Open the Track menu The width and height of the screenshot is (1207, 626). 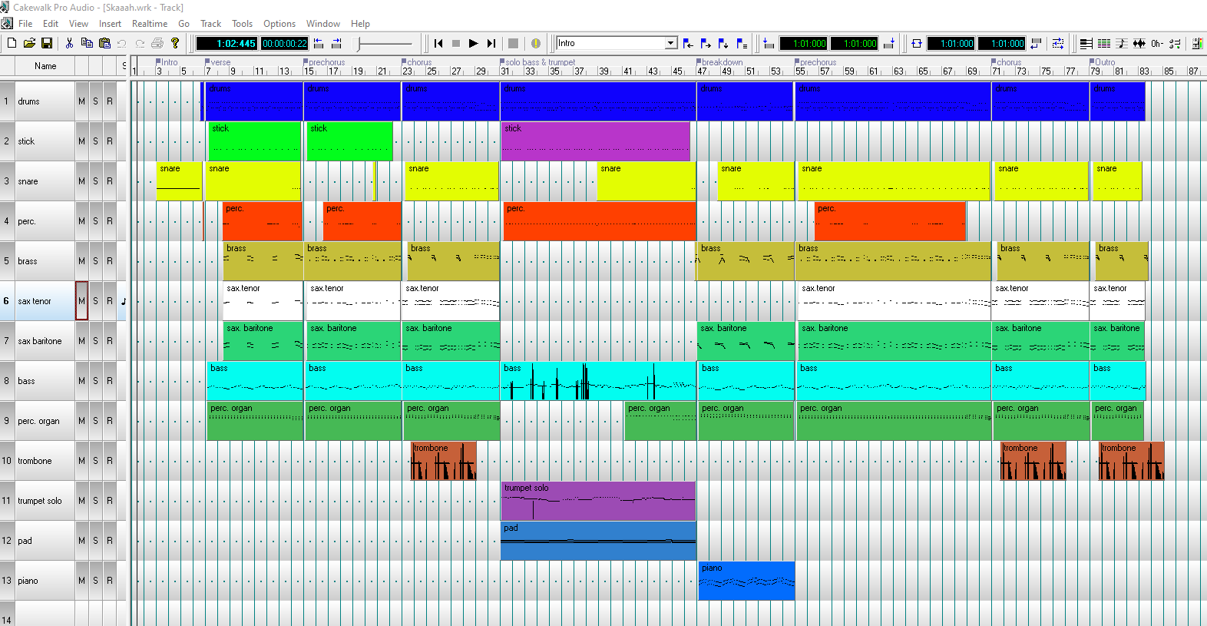[x=210, y=24]
